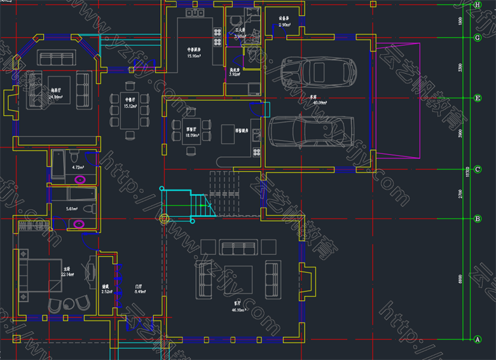Select the TV cabinet in master bedroom
Screen dimensions: 496x360
(x=91, y=272)
